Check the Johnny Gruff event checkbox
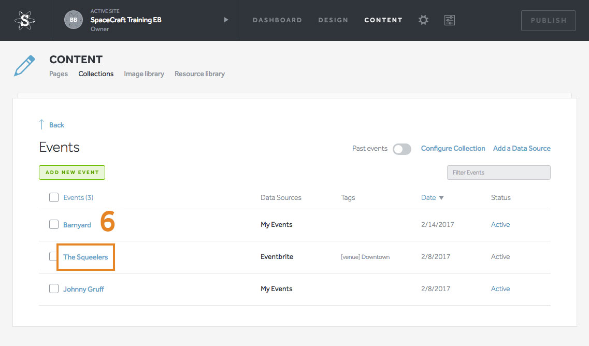This screenshot has width=589, height=346. pyautogui.click(x=54, y=289)
